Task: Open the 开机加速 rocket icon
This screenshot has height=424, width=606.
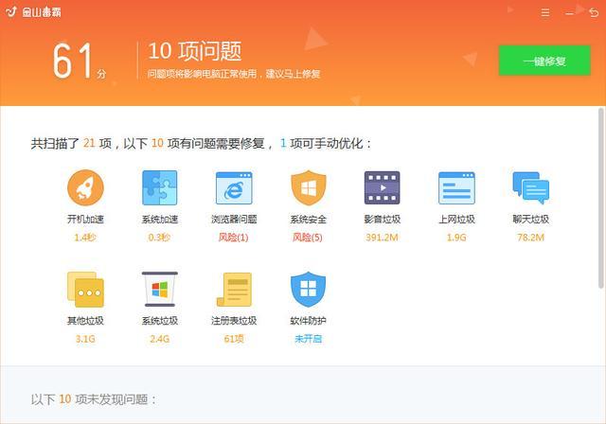Action: (85, 187)
